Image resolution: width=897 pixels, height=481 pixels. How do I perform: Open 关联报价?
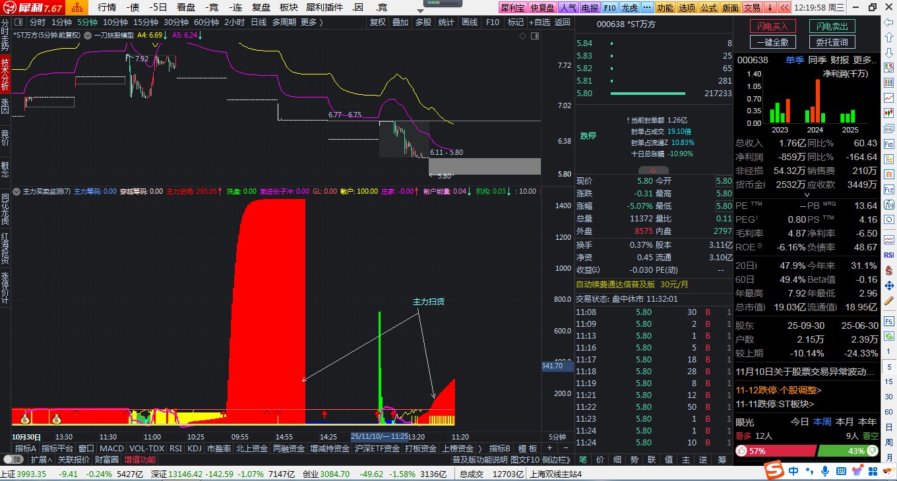click(x=74, y=459)
